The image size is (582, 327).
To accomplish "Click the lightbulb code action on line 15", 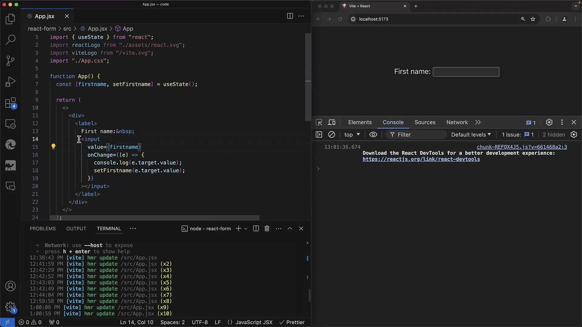I will pyautogui.click(x=53, y=147).
